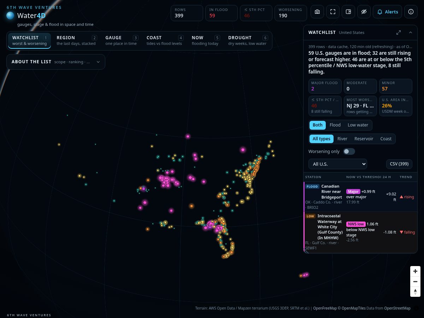The width and height of the screenshot is (424, 318).
Task: Reset map bearing with compass button
Action: 415,292
